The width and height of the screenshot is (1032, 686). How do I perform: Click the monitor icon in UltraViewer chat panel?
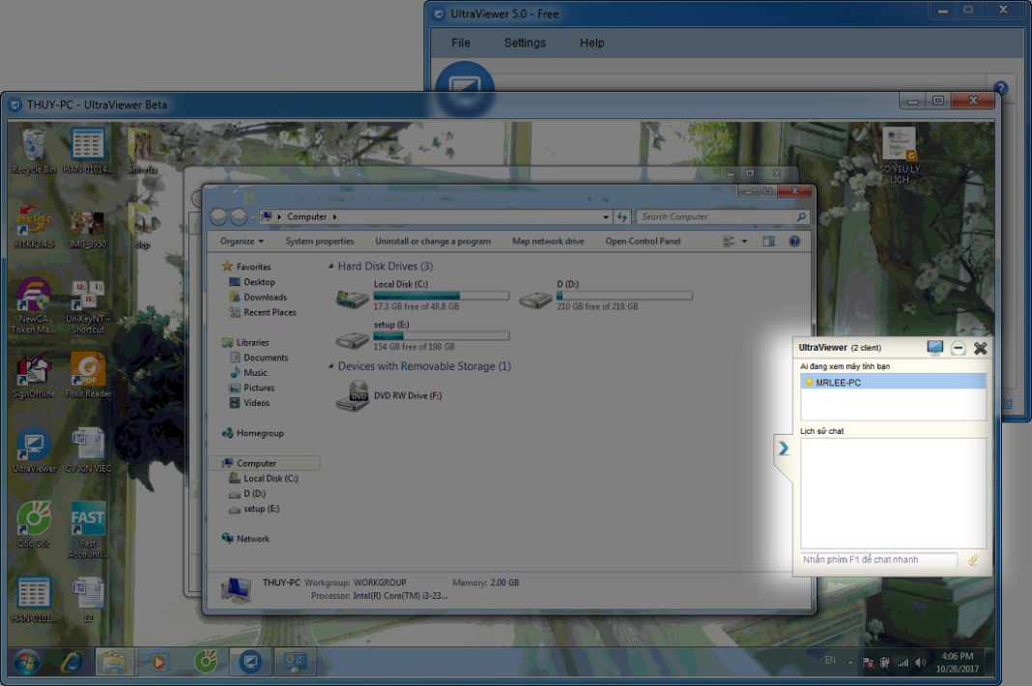[x=934, y=348]
